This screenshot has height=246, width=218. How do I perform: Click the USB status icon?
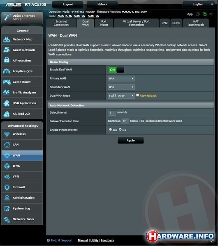(211, 14)
